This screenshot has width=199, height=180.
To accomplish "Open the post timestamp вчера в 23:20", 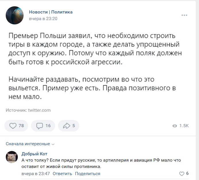I will click(x=43, y=19).
